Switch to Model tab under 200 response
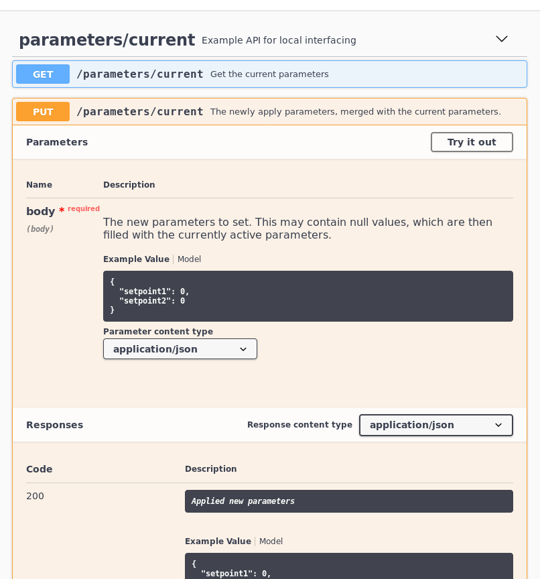Image resolution: width=540 pixels, height=579 pixels. 271,541
